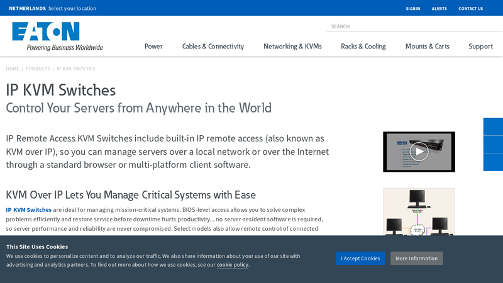Open the Networking & KVMs menu

point(292,47)
